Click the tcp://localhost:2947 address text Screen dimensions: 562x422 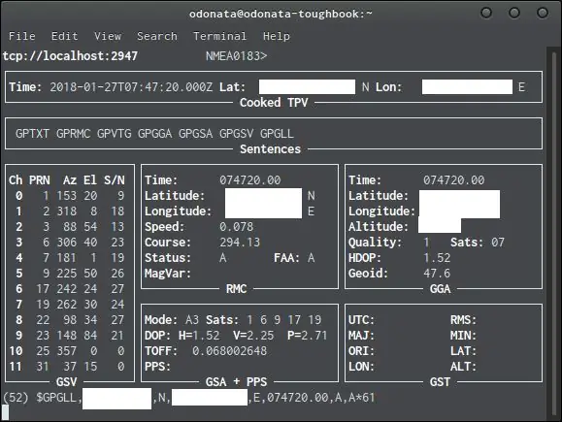(70, 56)
